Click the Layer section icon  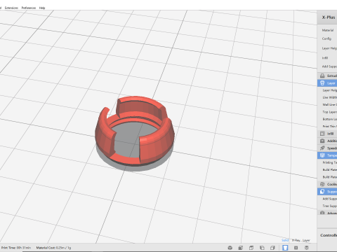coord(322,83)
